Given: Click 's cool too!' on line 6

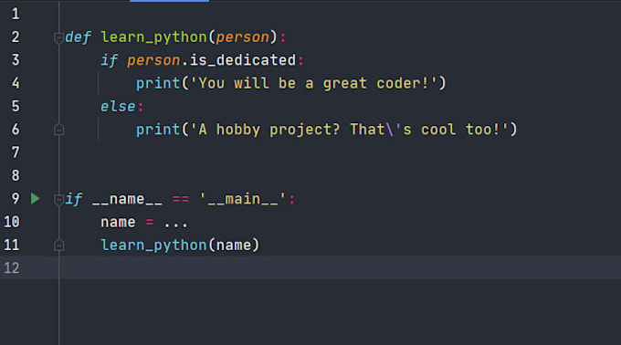Looking at the screenshot, I should pyautogui.click(x=451, y=130).
